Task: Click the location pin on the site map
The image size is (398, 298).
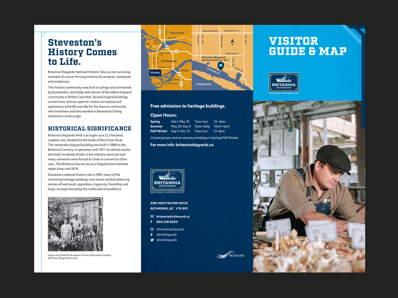Action: [x=221, y=66]
